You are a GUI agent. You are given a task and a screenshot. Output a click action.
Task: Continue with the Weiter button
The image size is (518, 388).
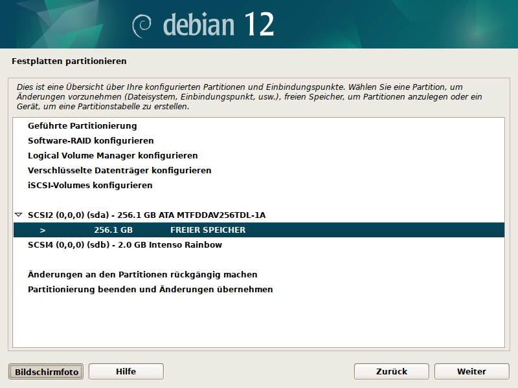[x=471, y=371]
